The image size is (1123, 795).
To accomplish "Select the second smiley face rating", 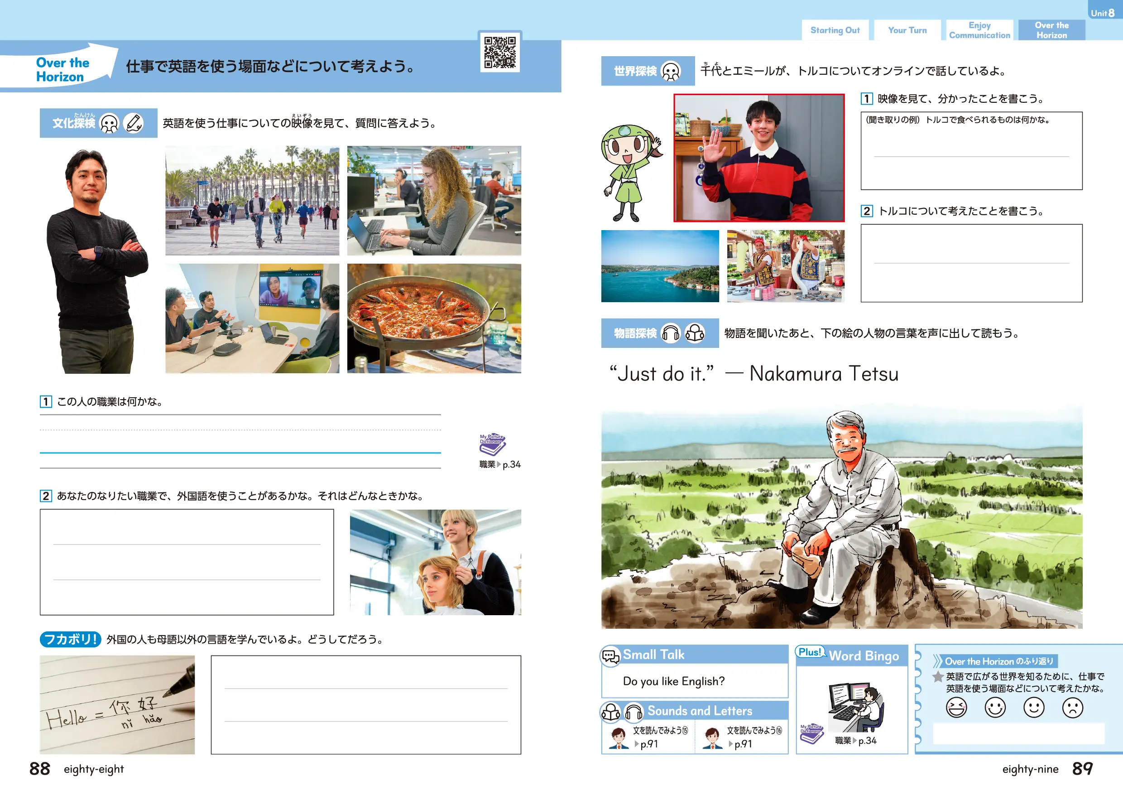I will 1033,708.
